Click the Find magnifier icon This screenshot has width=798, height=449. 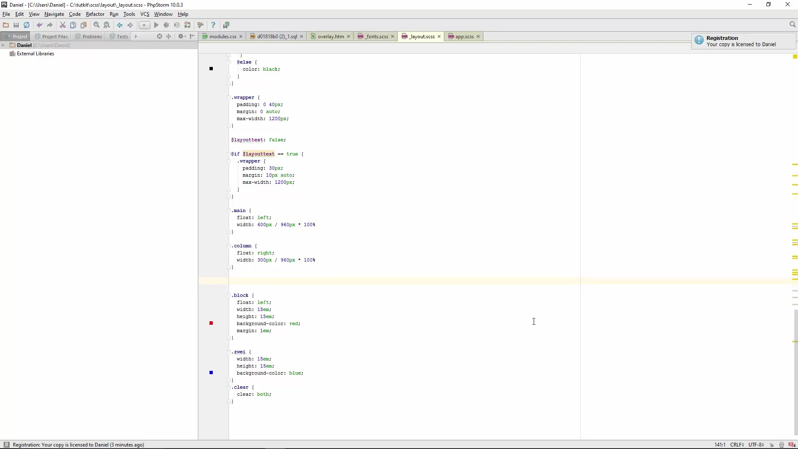click(x=96, y=25)
